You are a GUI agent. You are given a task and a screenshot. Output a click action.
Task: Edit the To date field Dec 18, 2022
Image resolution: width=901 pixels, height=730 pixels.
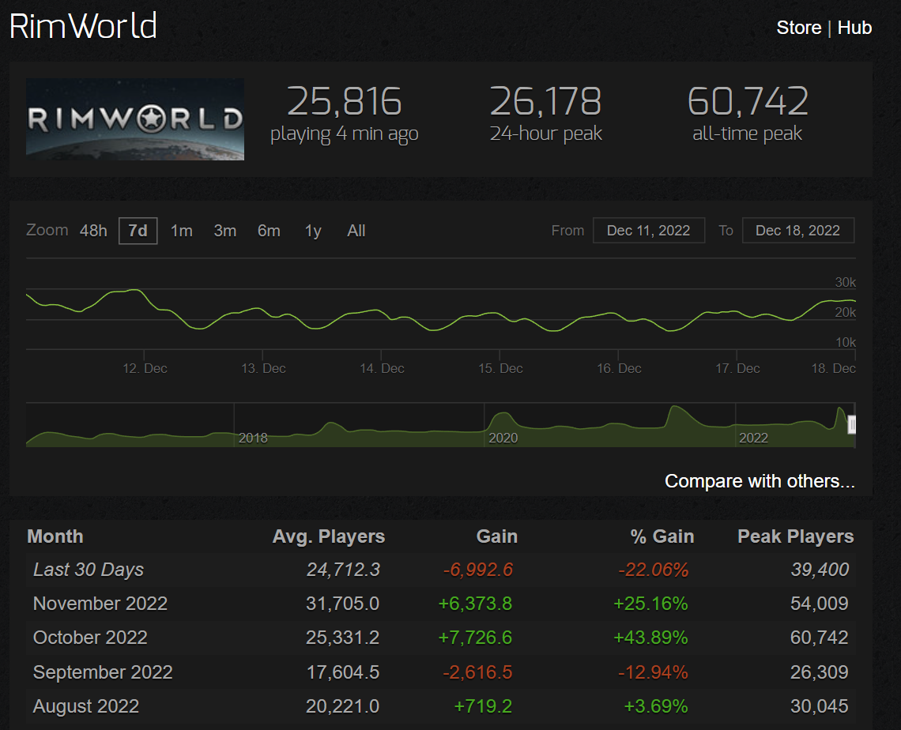798,231
